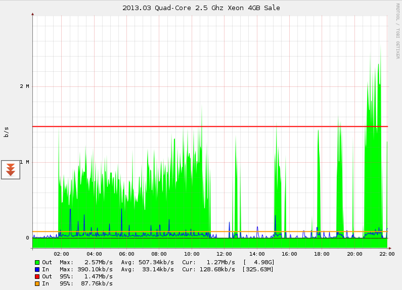The image size is (402, 290).
Task: Click the b/s vertical axis label
Action: pyautogui.click(x=6, y=132)
